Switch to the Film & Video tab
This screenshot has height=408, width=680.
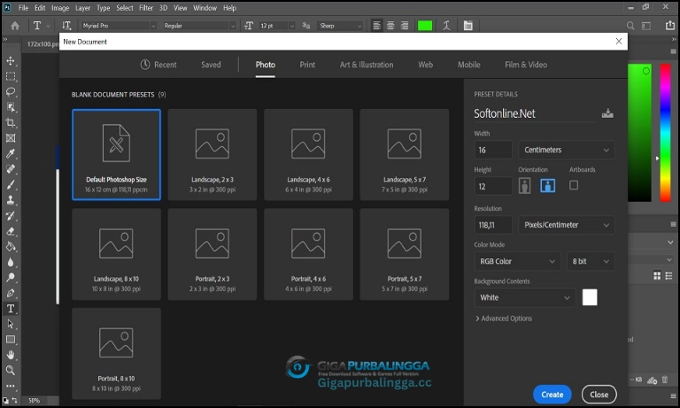pyautogui.click(x=526, y=65)
